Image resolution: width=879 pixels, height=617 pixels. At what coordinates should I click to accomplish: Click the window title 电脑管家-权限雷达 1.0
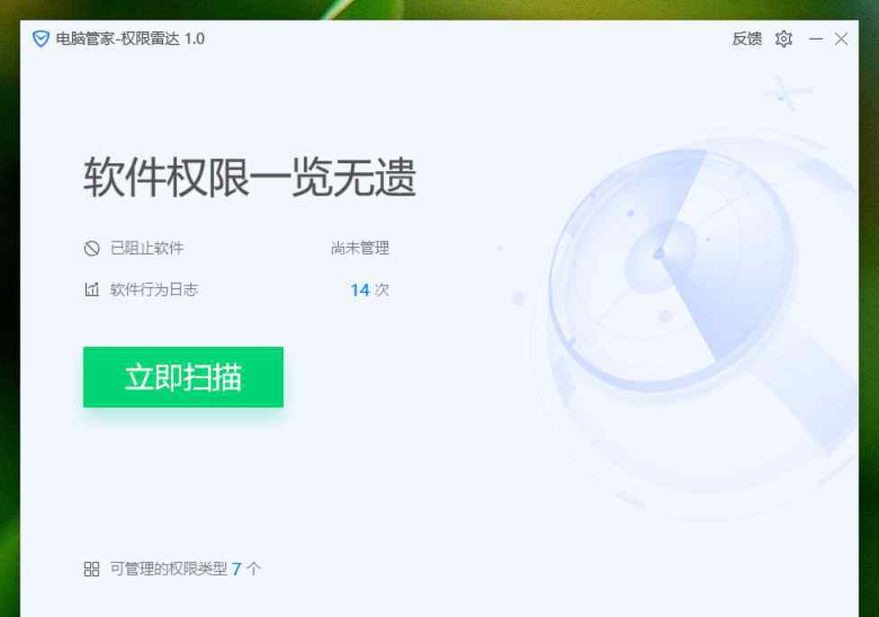click(130, 39)
